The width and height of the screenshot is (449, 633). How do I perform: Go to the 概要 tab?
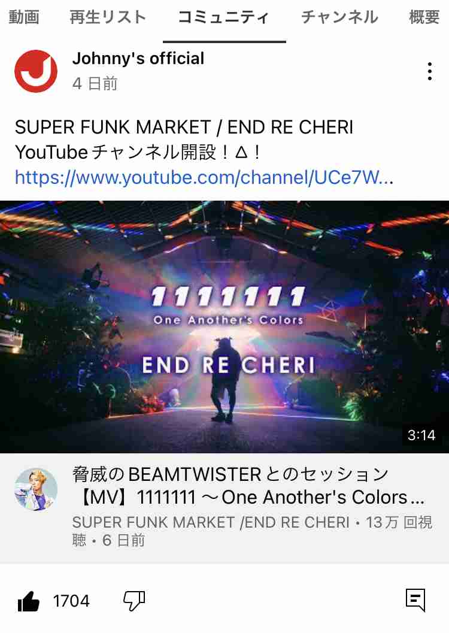pyautogui.click(x=424, y=17)
